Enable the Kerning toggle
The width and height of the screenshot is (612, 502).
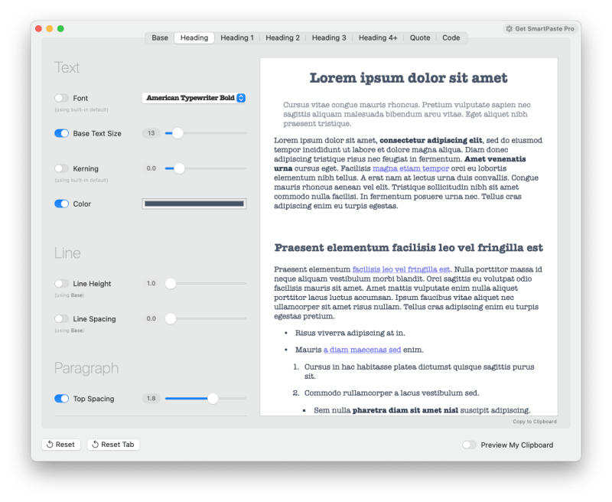61,168
